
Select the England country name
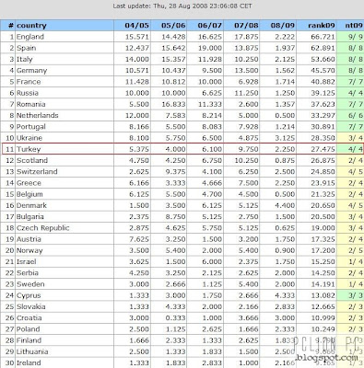tap(30, 37)
